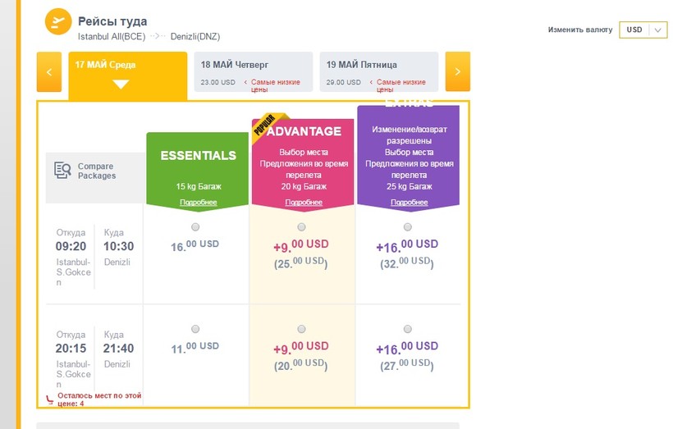Viewport: 673px width, 429px height.
Task: Click the orange airplane departure icon
Action: point(58,21)
